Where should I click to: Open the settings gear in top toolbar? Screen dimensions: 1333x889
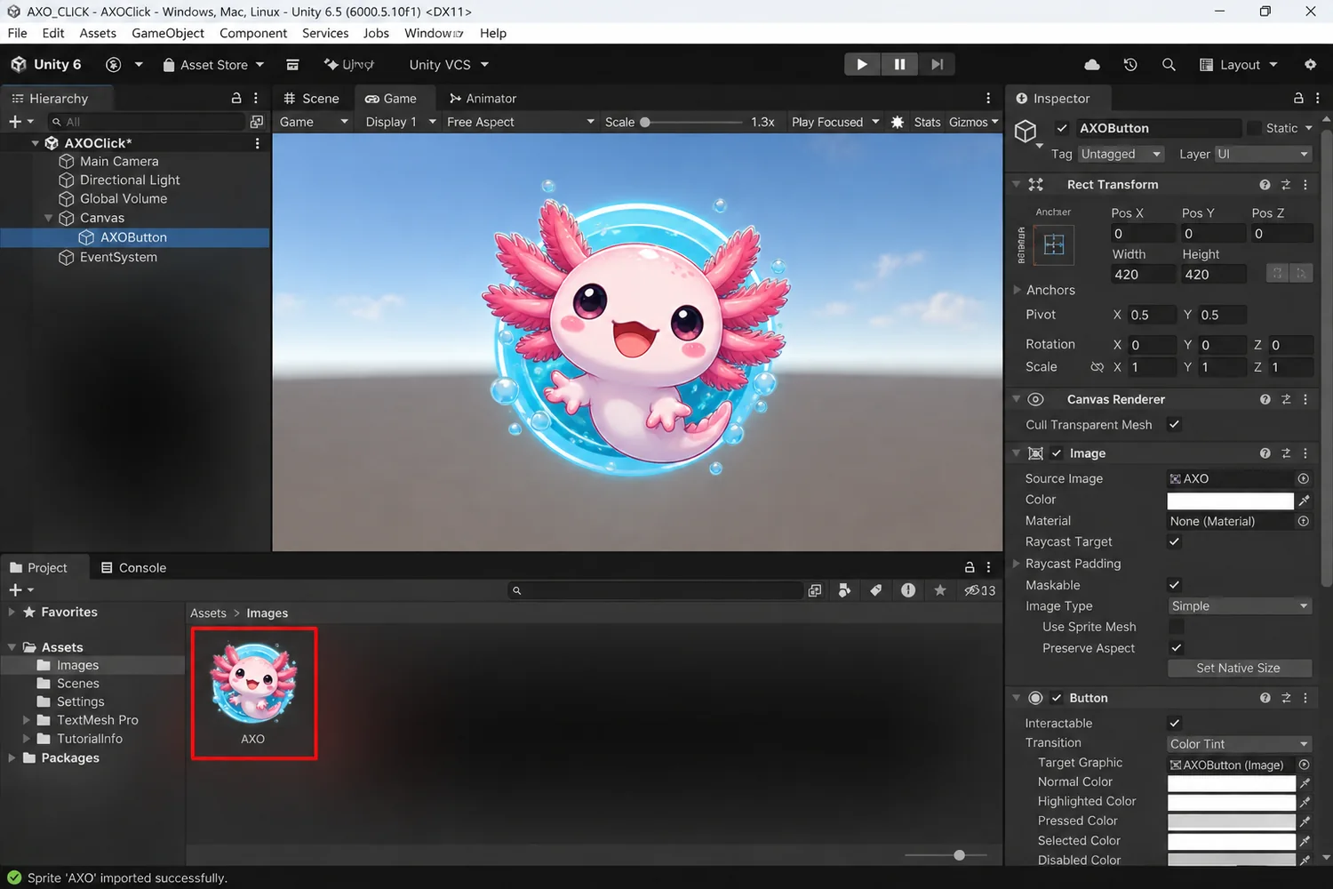tap(1310, 65)
